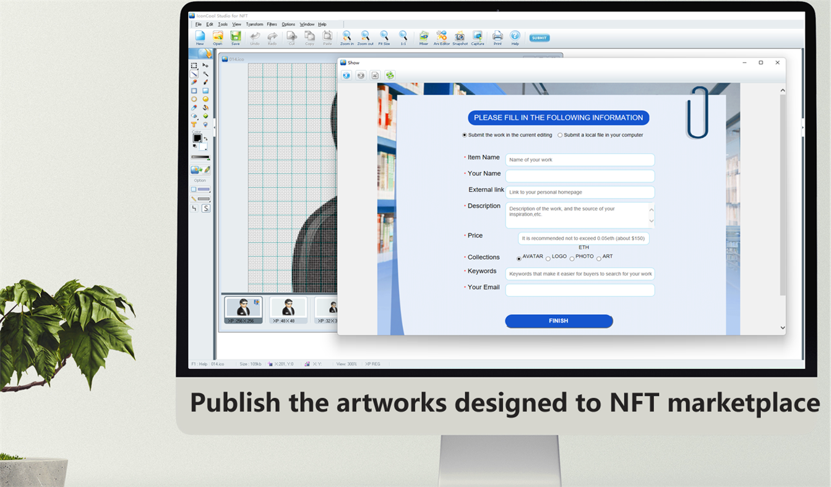This screenshot has height=487, width=831.
Task: Select the 48x48 icon thumbnail
Action: click(288, 308)
